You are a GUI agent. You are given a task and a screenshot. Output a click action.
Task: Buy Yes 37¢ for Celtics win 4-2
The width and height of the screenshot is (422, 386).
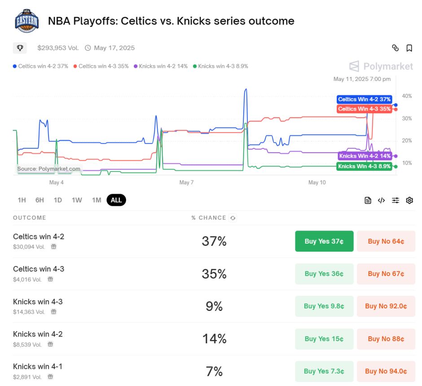(324, 241)
